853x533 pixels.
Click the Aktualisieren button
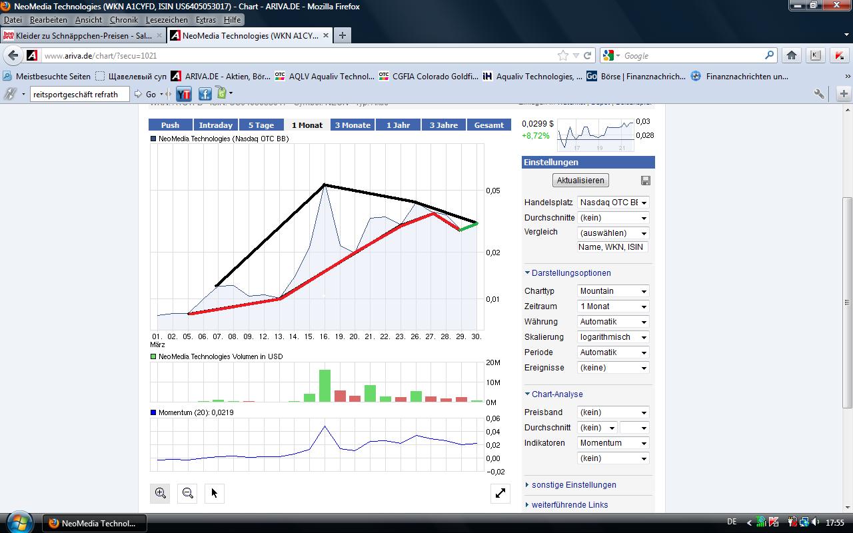[580, 181]
